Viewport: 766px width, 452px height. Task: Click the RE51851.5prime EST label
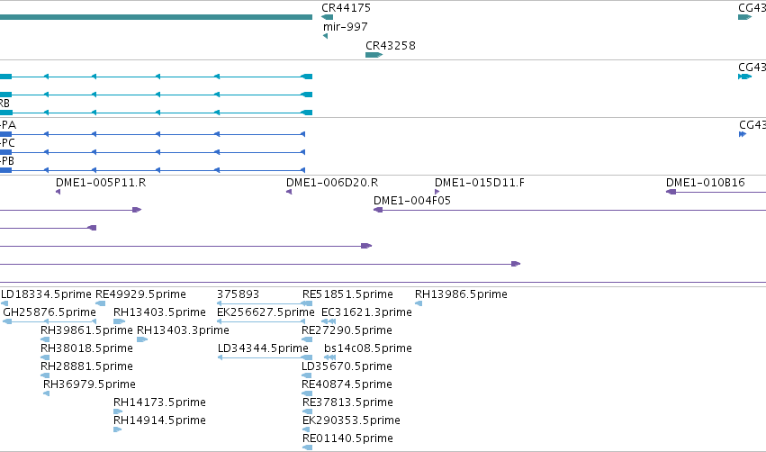347,294
